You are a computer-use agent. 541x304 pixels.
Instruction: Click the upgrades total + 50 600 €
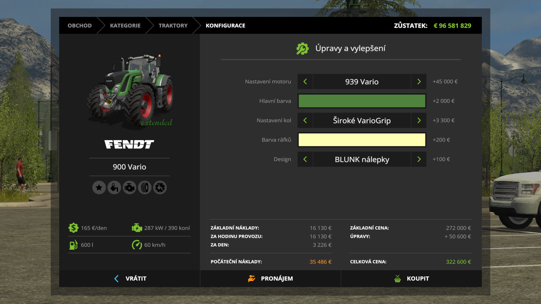tap(458, 236)
